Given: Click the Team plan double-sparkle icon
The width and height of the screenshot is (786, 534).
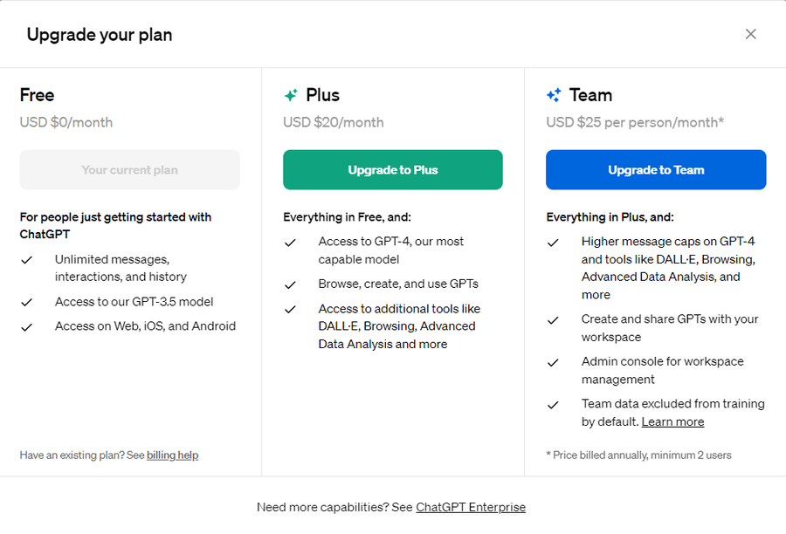Looking at the screenshot, I should pyautogui.click(x=555, y=94).
